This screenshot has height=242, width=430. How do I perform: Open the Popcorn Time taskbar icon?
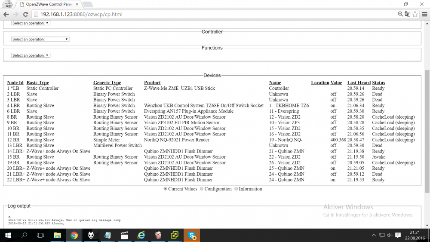[158, 235]
